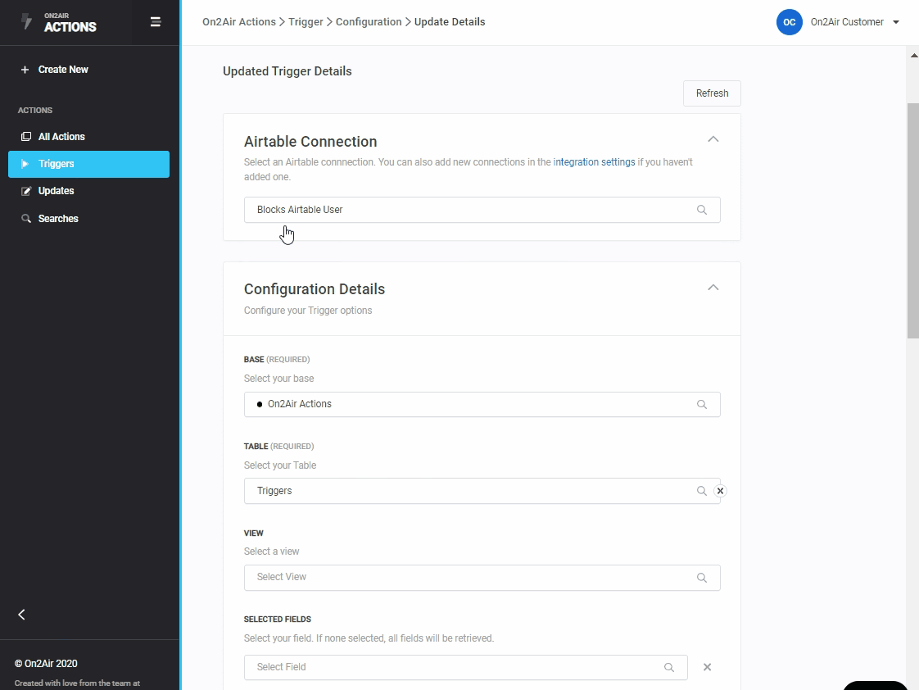919x690 pixels.
Task: Click the X beside Select Field
Action: [x=707, y=667]
